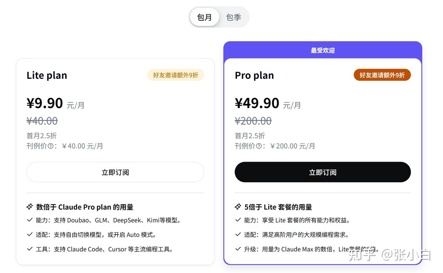Click sparkle icon next to 数倍于 Claude Pro
This screenshot has height=273, width=443.
[x=30, y=207]
